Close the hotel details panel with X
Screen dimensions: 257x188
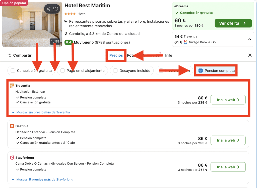coord(250,55)
